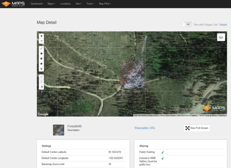Click the Details link
Image resolution: width=231 pixels, height=168 pixels.
(223, 25)
